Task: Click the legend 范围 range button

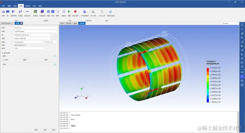Action: (46, 60)
